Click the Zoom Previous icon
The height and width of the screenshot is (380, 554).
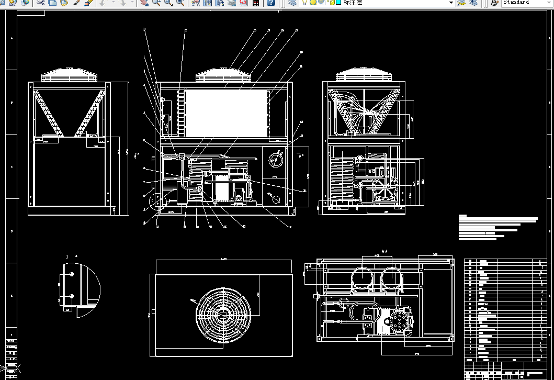pos(180,3)
